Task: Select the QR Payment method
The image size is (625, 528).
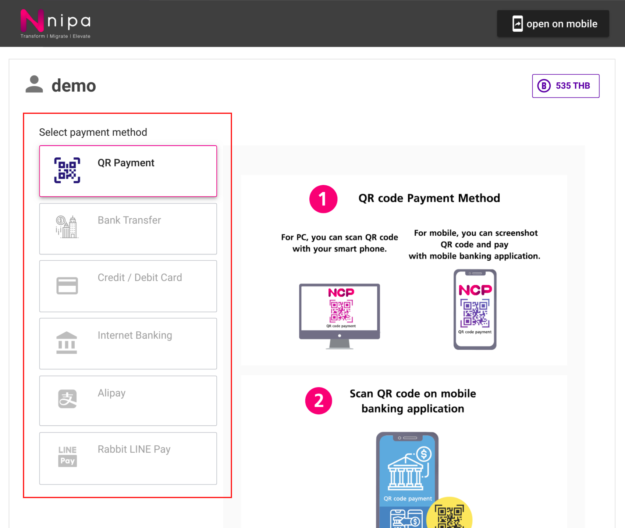Action: (128, 171)
